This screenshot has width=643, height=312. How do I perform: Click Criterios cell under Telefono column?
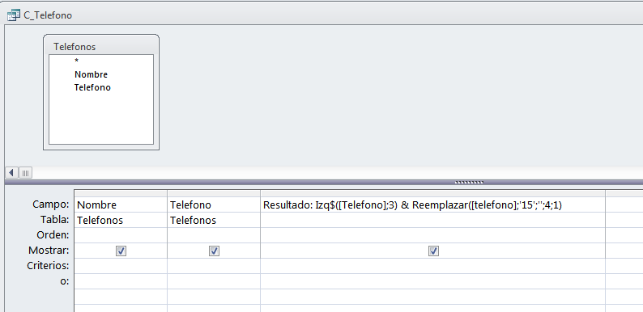(x=214, y=266)
